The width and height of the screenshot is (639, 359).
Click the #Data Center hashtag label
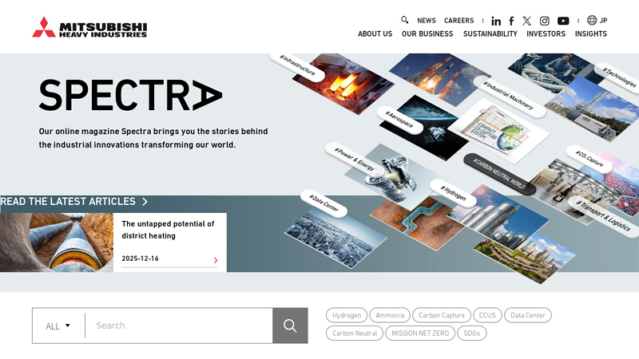pos(324,203)
